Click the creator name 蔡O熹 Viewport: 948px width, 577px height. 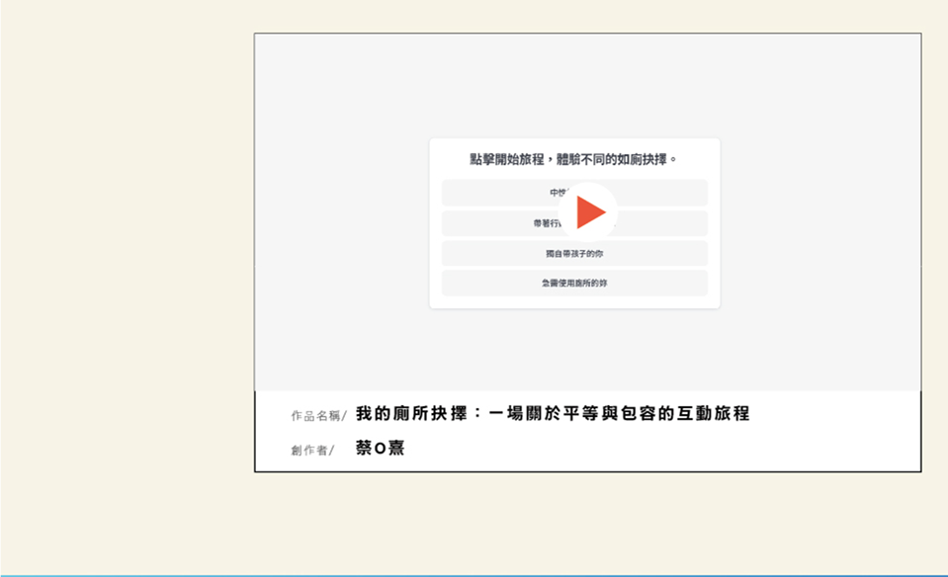[380, 448]
